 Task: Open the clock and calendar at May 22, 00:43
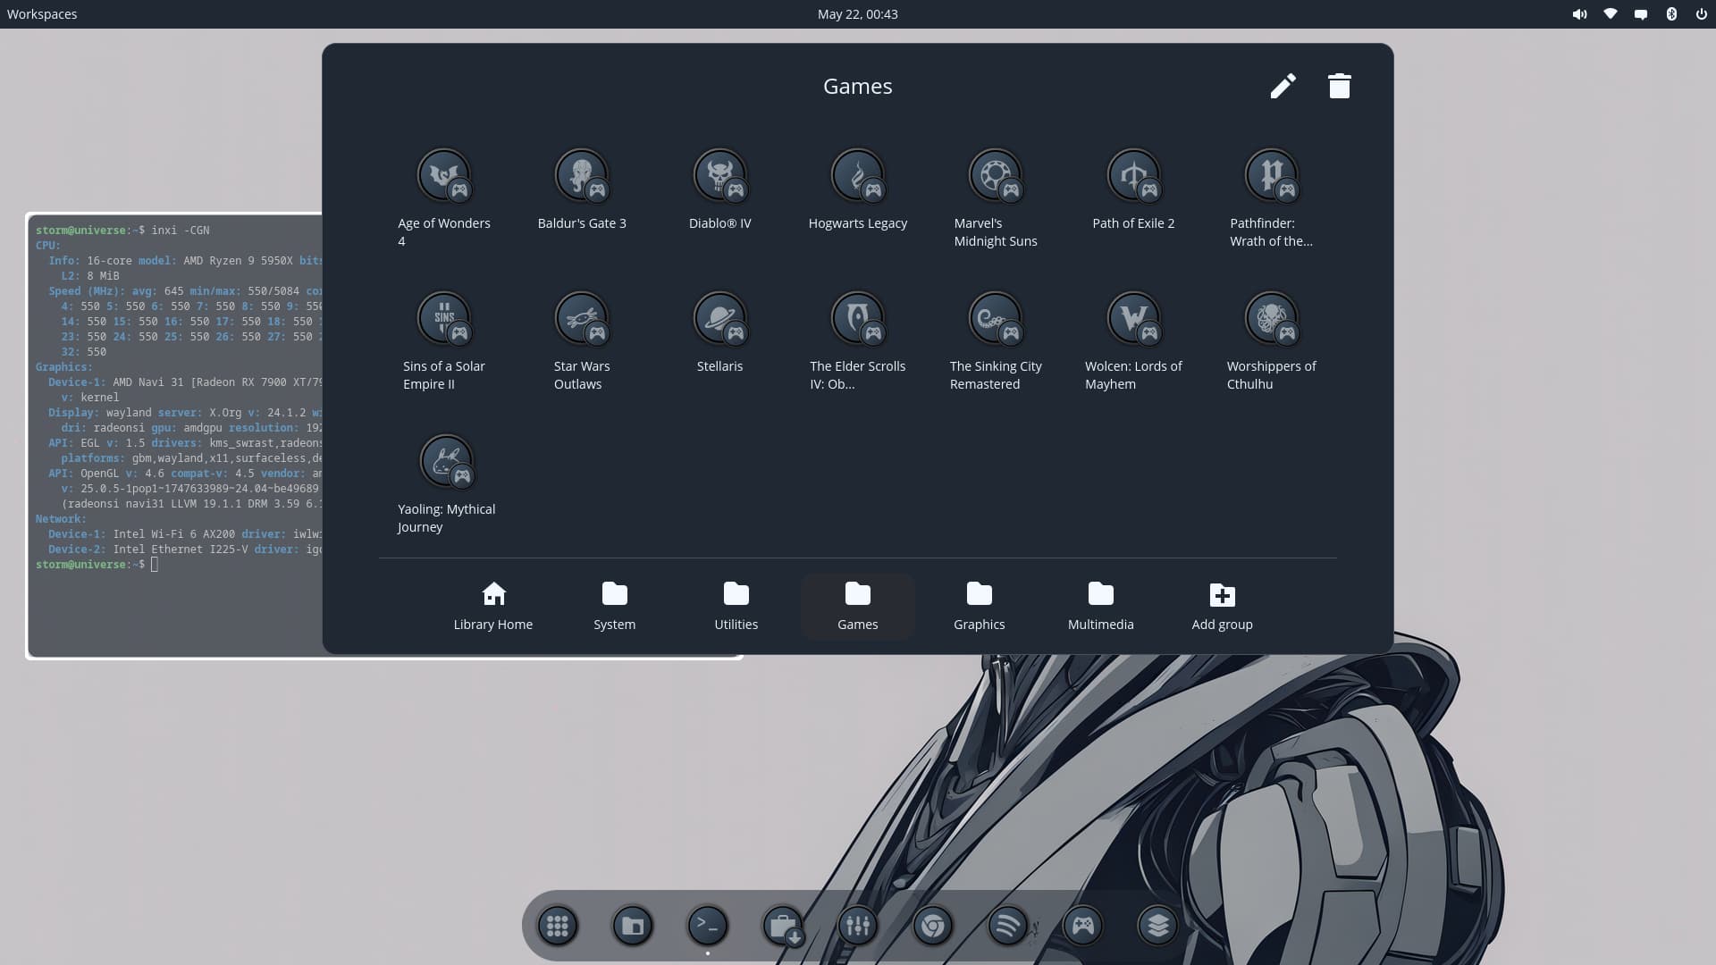(857, 14)
